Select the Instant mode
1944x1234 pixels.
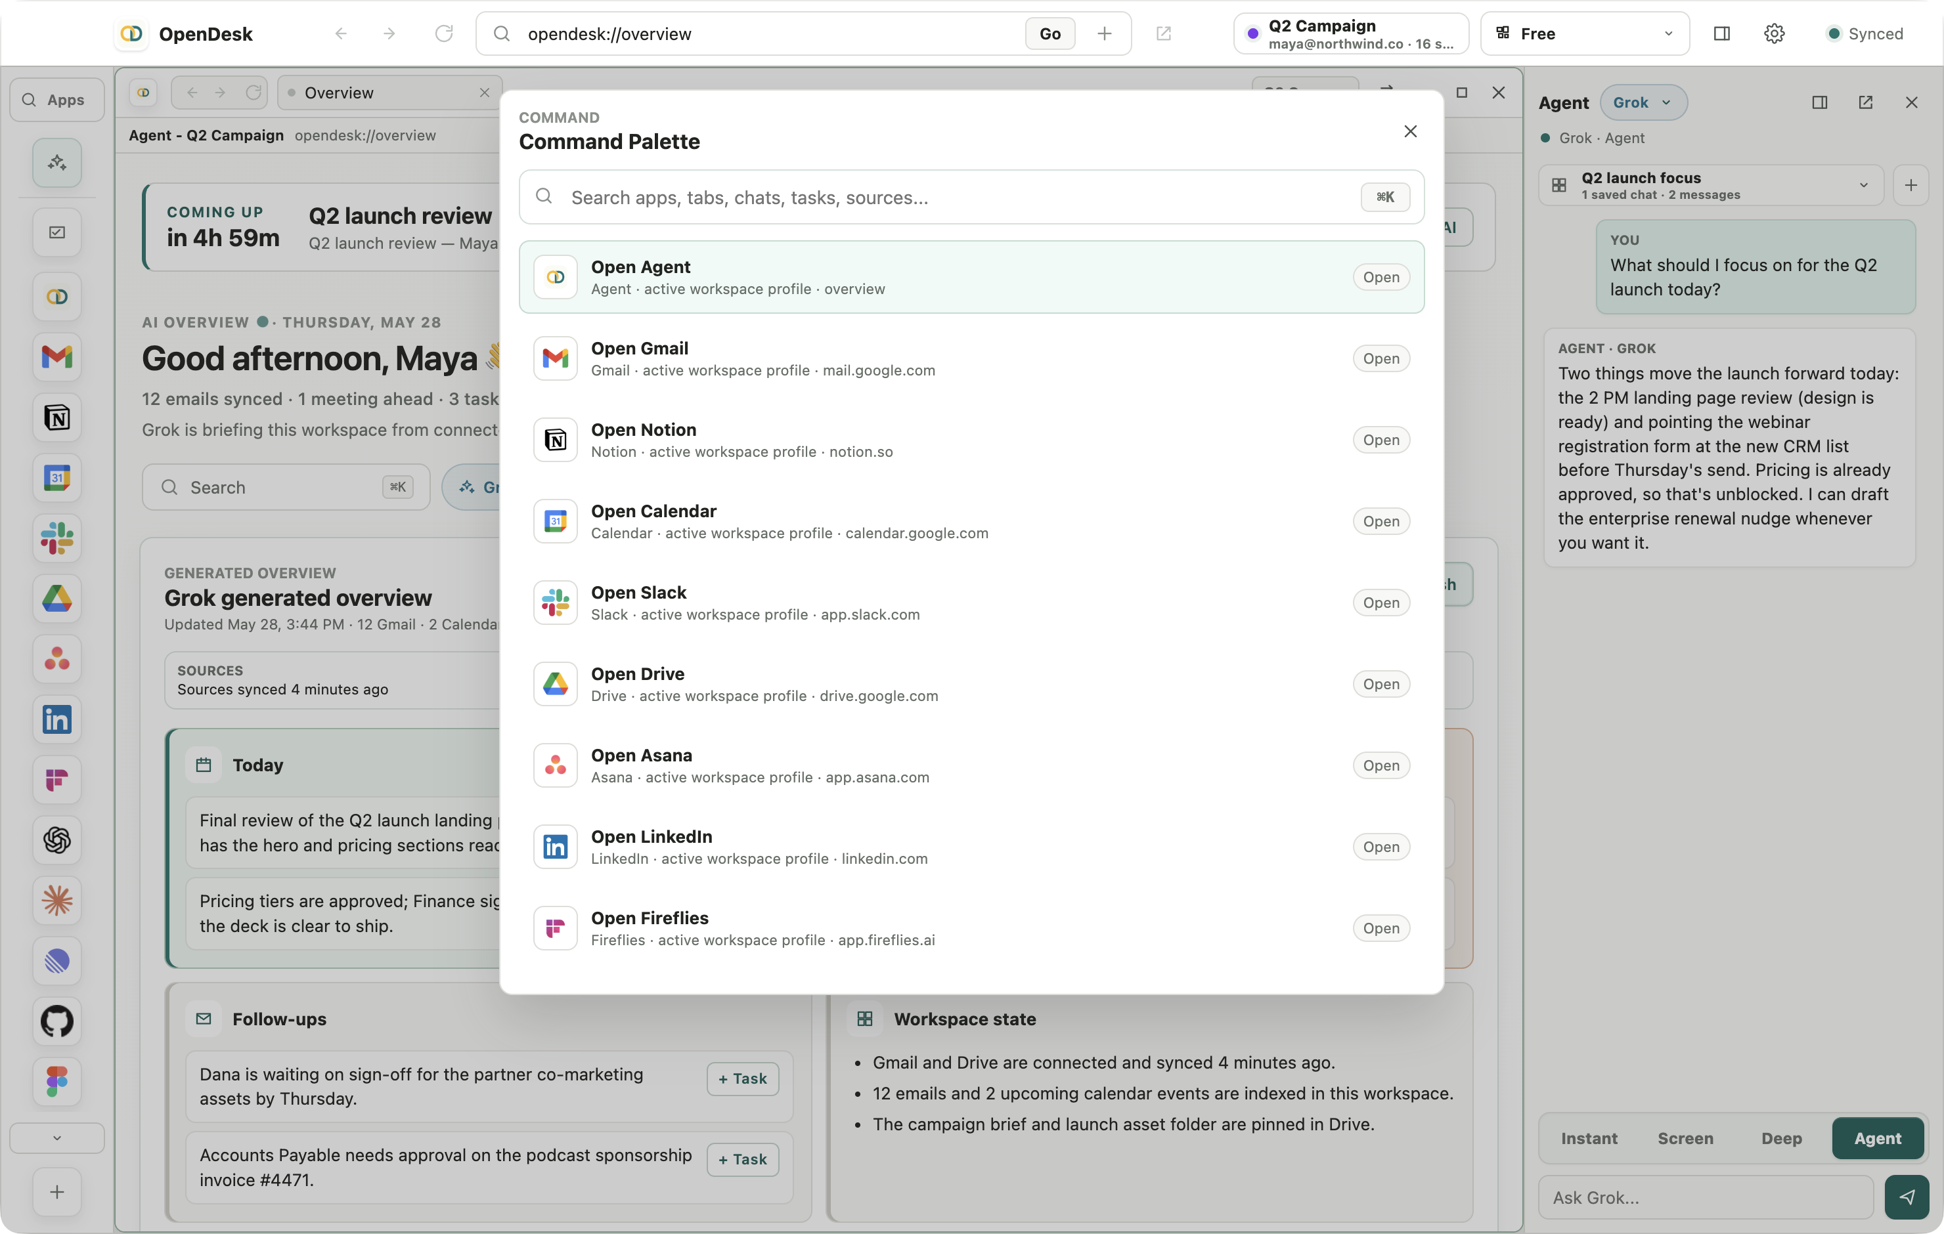pos(1589,1138)
